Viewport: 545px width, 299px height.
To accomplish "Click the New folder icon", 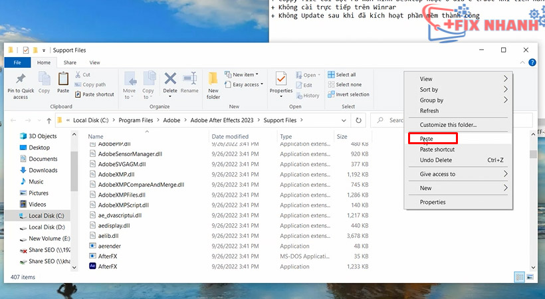I will click(213, 78).
